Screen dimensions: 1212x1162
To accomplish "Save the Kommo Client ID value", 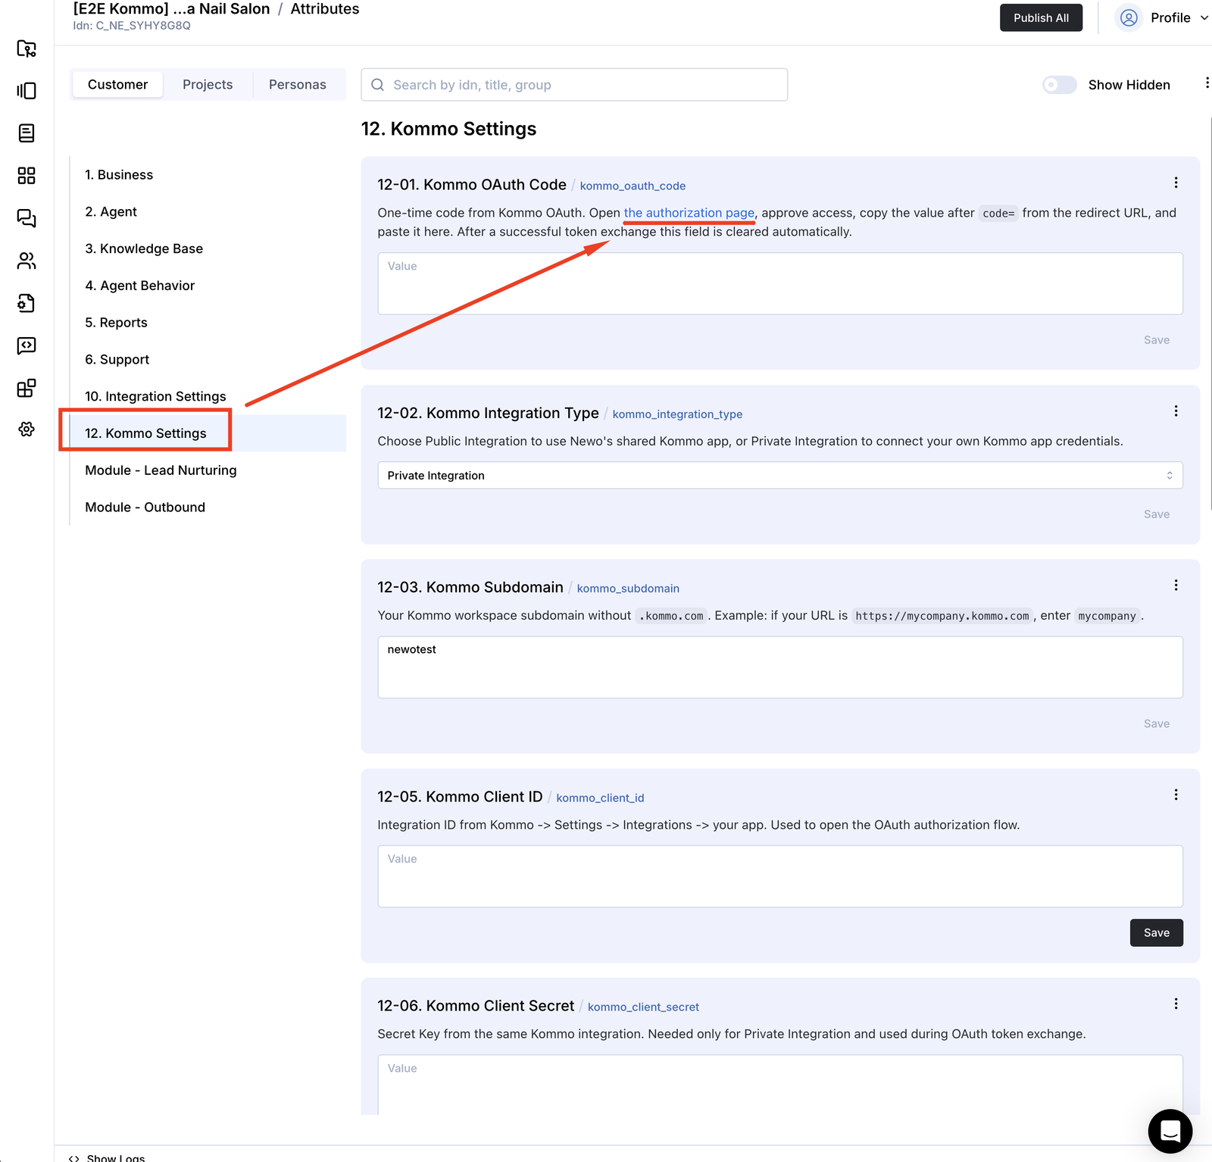I will 1156,932.
